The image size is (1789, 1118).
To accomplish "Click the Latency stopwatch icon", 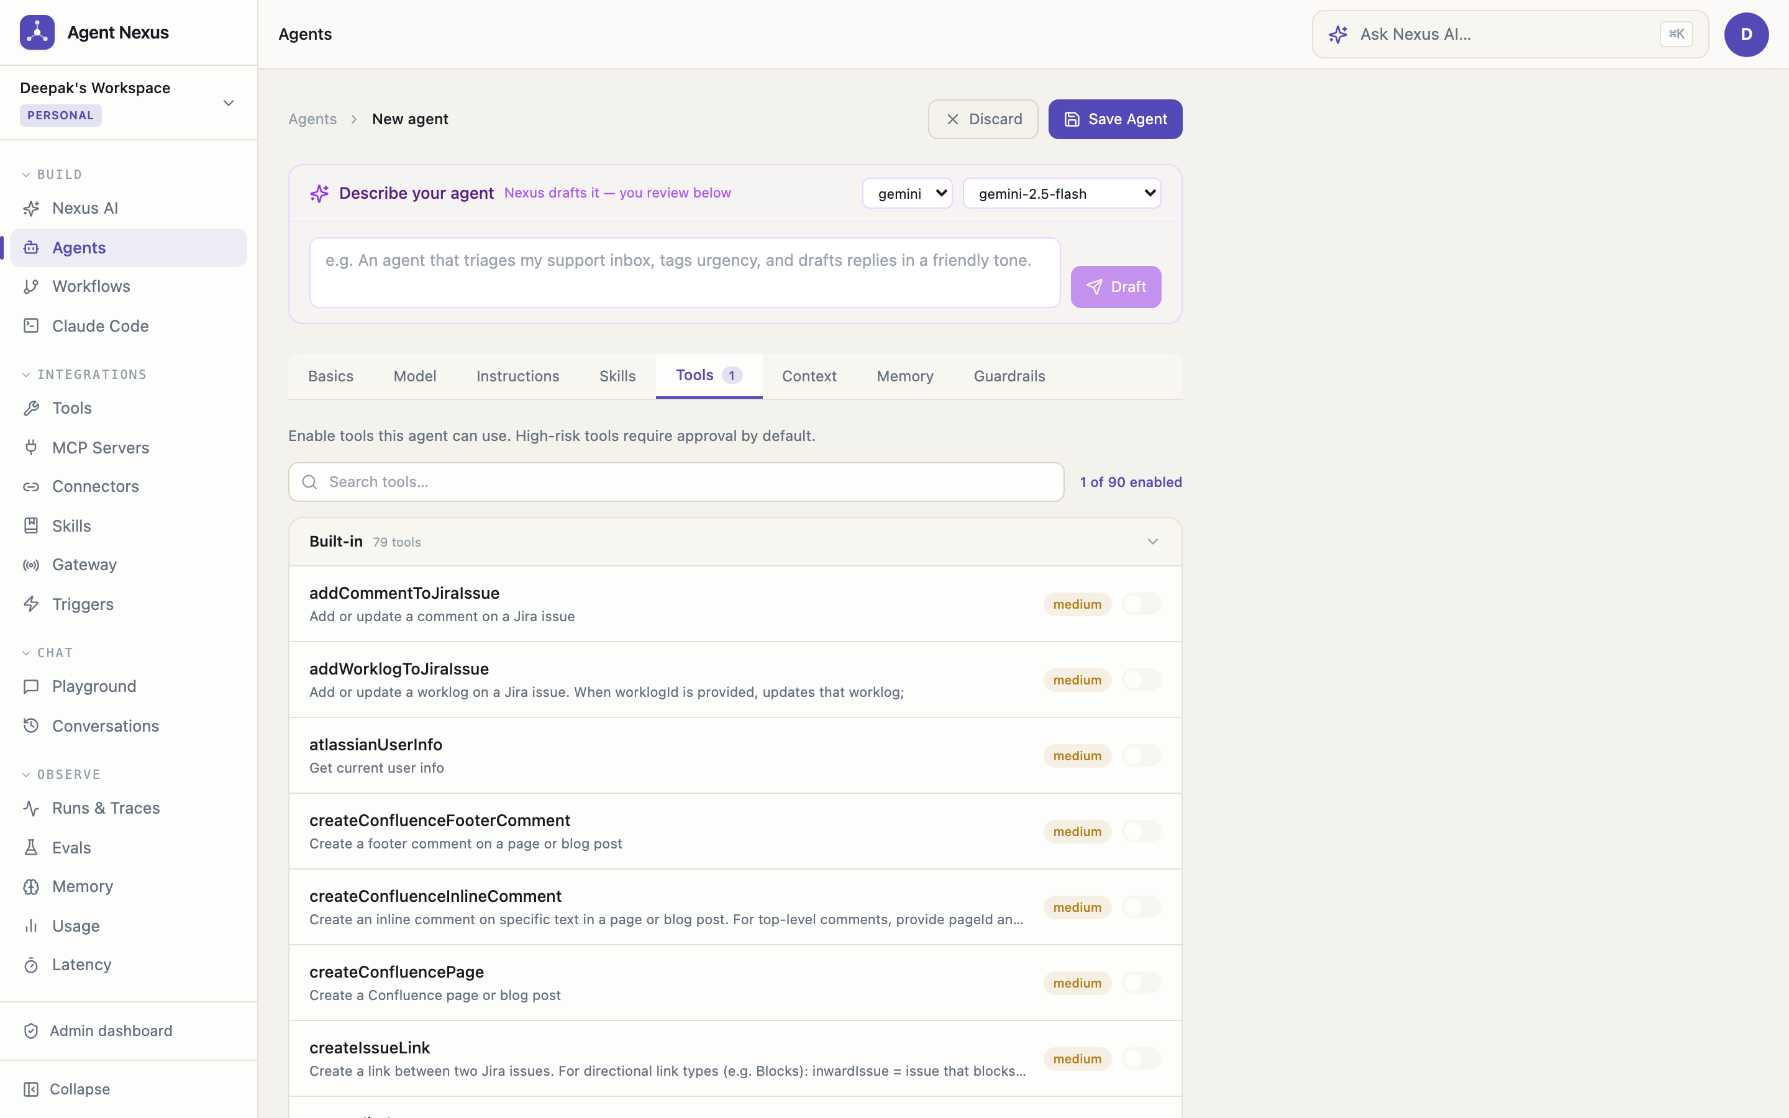I will (x=31, y=965).
